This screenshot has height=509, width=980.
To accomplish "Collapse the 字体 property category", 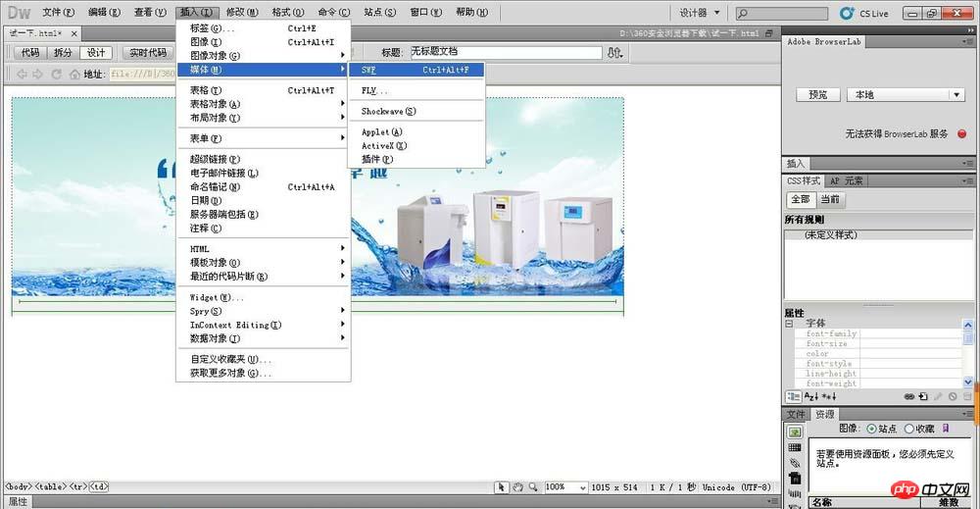I will tap(789, 324).
